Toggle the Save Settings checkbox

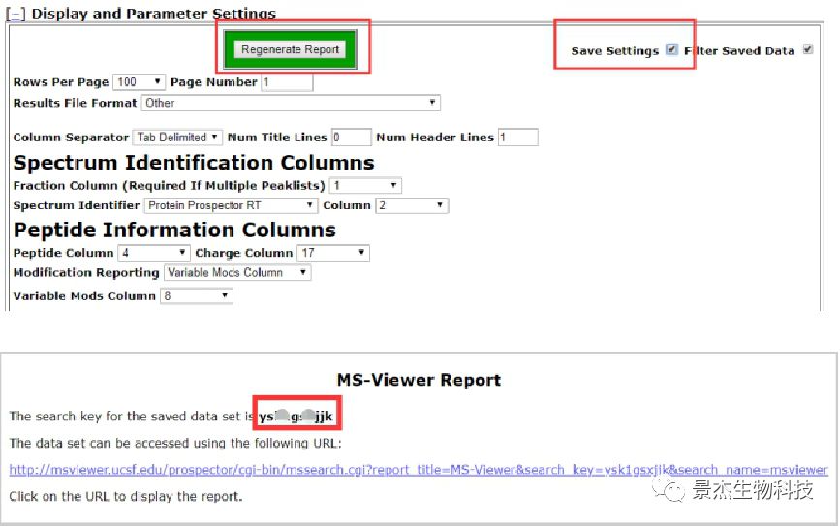(671, 49)
